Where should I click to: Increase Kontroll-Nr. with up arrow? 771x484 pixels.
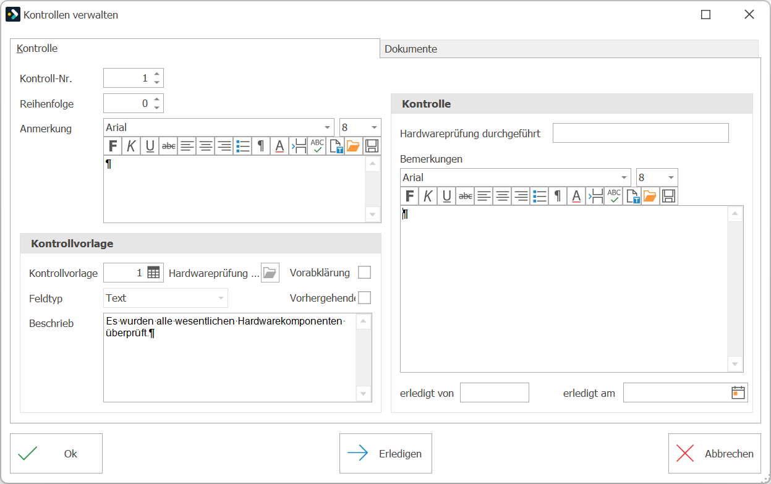tap(157, 74)
